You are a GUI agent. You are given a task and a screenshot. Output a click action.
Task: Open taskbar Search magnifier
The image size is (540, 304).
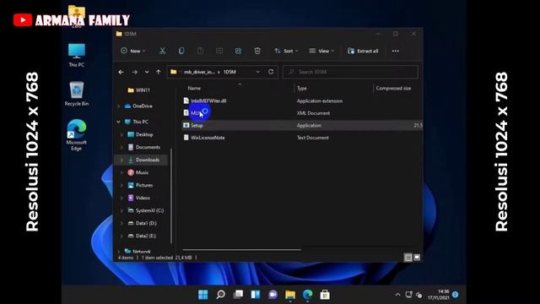click(220, 295)
